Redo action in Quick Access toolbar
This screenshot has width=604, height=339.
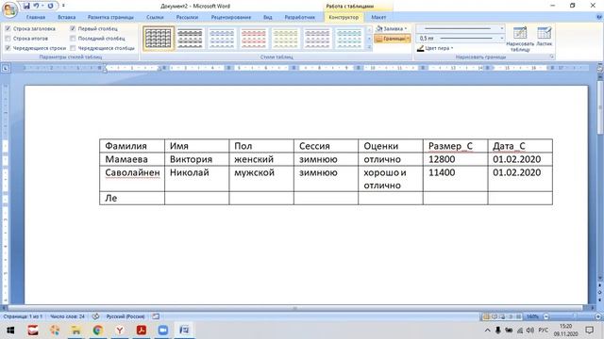click(50, 6)
